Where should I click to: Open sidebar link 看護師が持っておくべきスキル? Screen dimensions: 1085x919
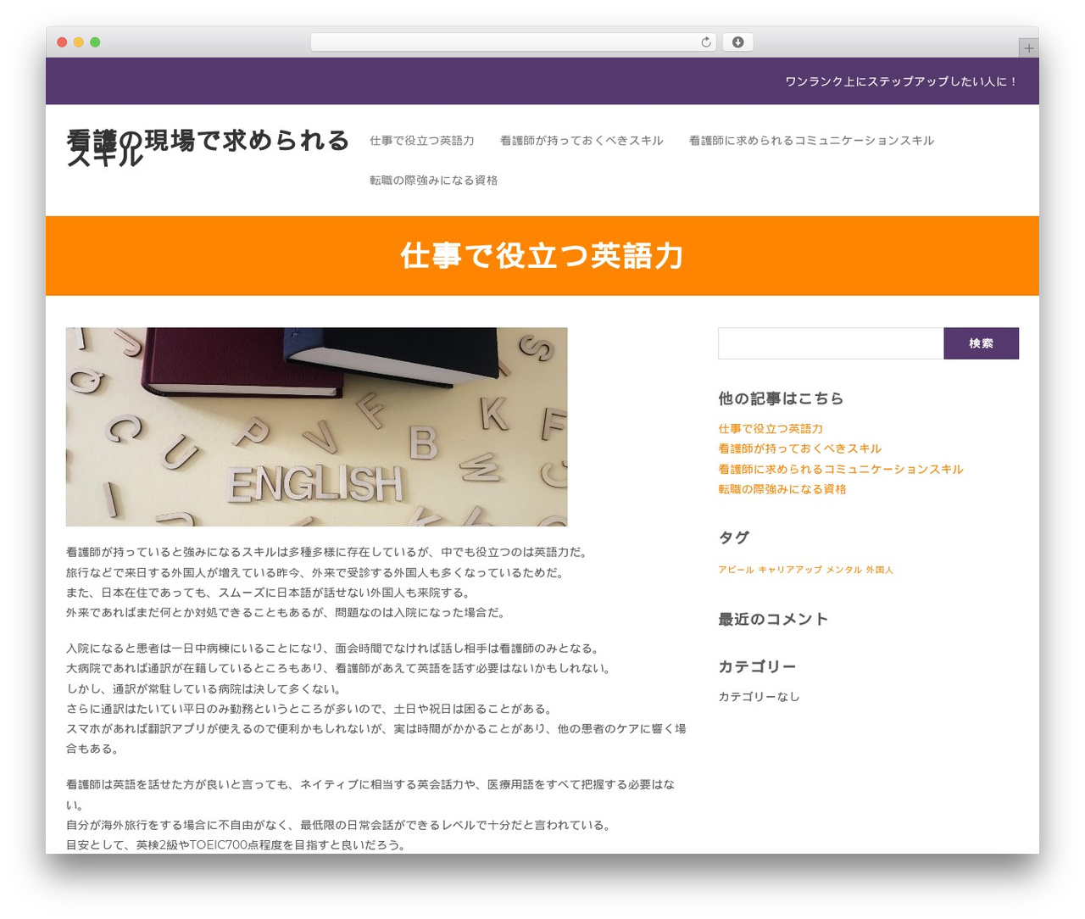799,448
